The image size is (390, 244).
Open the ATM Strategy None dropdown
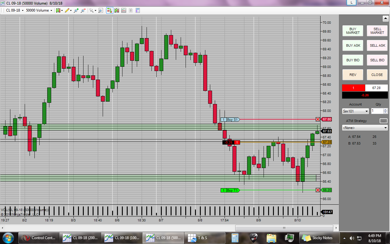[x=365, y=128]
